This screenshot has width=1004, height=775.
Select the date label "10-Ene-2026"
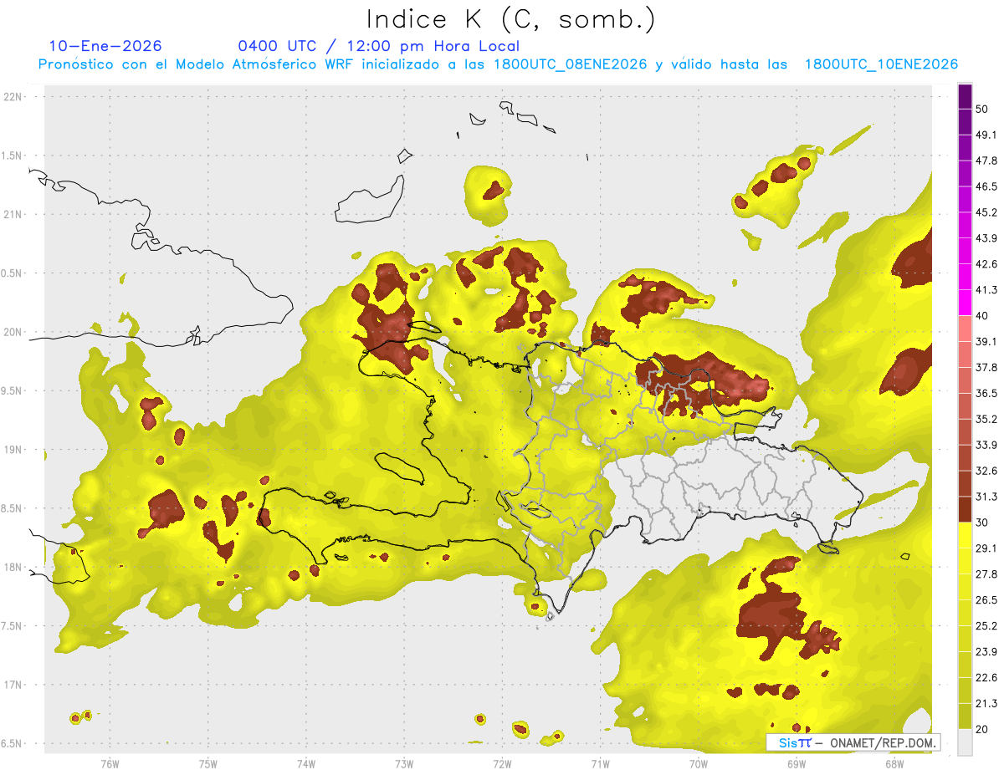pos(105,46)
